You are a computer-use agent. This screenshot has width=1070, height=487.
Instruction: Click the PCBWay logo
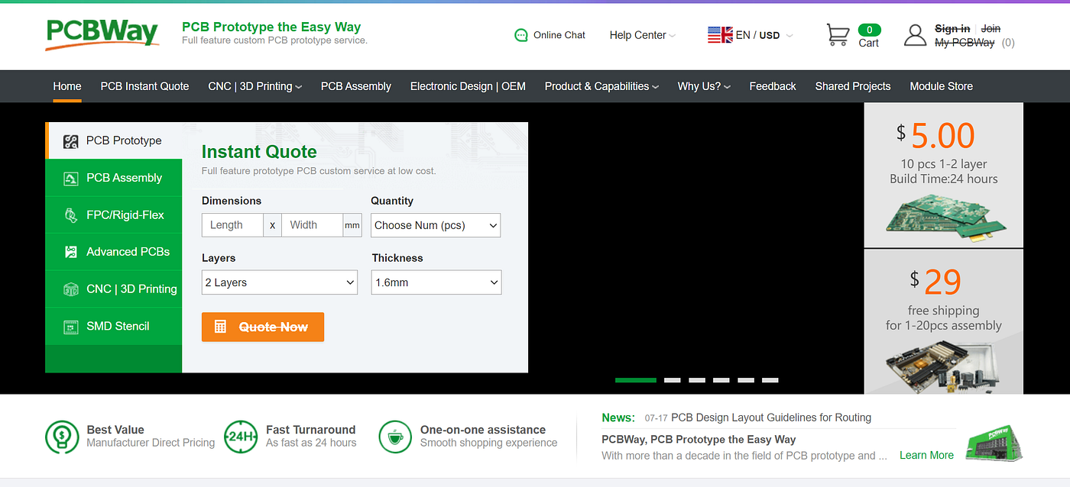click(x=102, y=34)
